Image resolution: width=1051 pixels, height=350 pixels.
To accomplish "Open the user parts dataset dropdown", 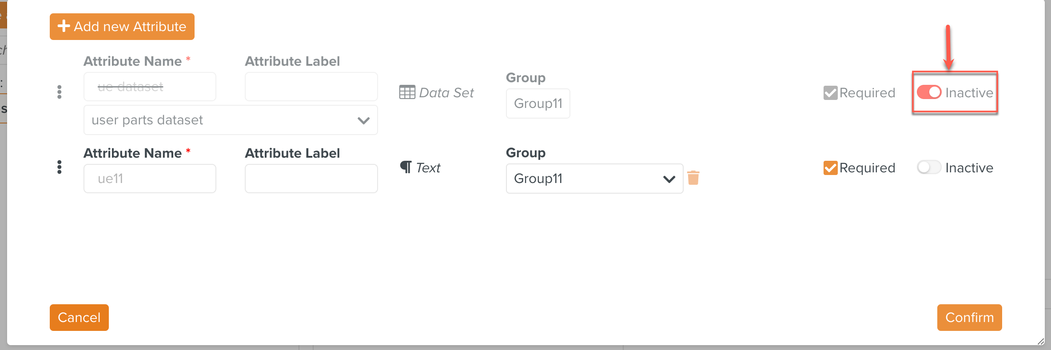I will coord(230,120).
